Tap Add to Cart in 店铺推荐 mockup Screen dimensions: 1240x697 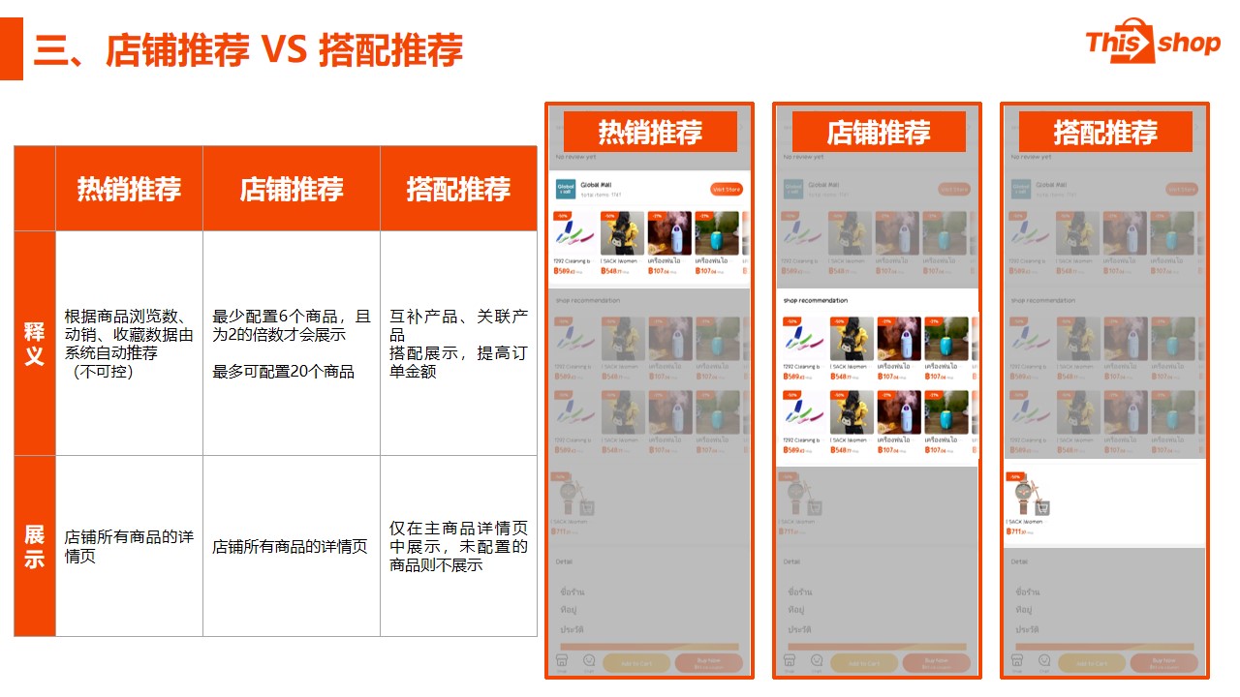(x=864, y=663)
